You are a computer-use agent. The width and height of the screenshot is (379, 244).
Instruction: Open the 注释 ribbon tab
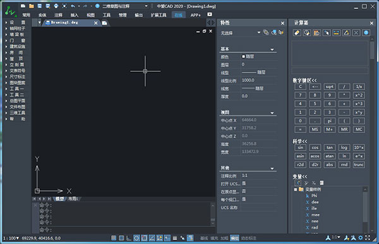pyautogui.click(x=58, y=15)
